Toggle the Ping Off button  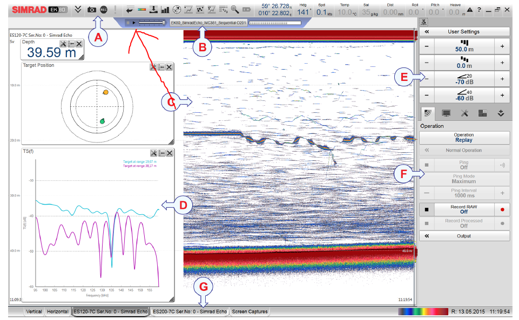pos(464,165)
